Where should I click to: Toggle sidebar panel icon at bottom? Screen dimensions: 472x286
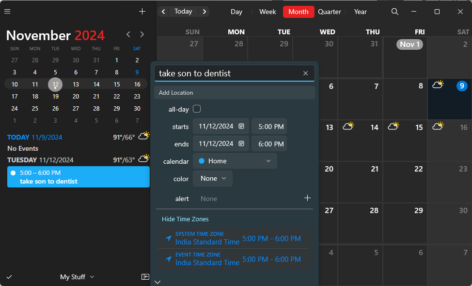coord(145,277)
